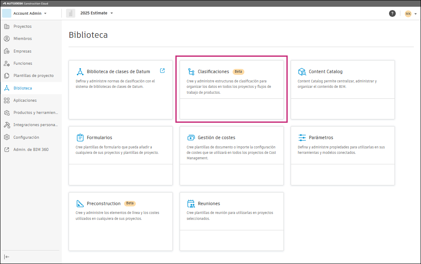421x264 pixels.
Task: Click the Beta badge next to Preconstruction
Action: tap(130, 203)
